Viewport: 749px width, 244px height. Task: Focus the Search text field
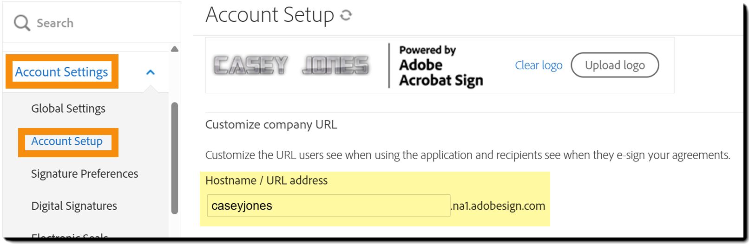tap(93, 23)
